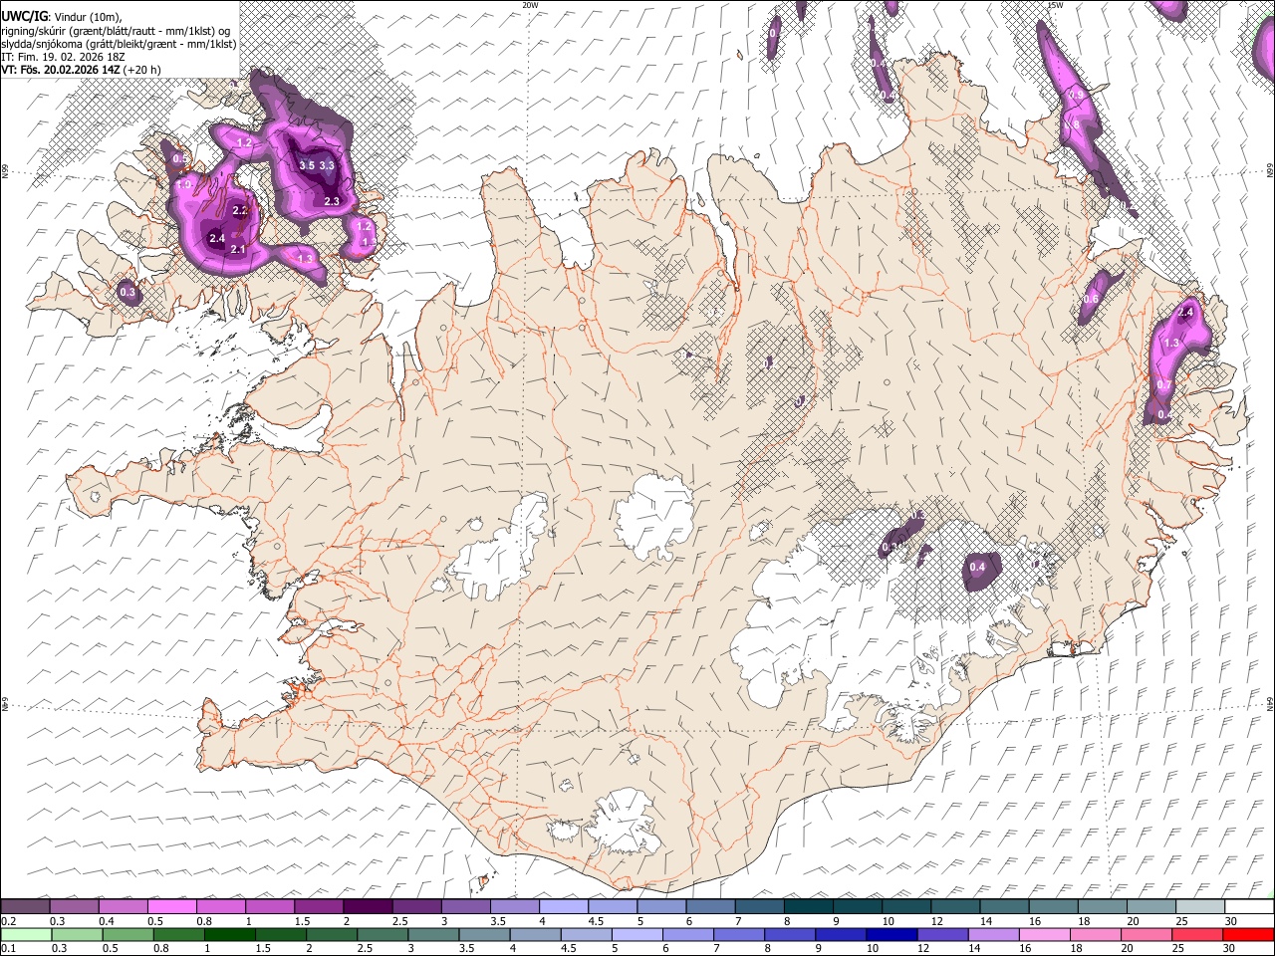The image size is (1275, 956).
Task: Click the 2.3 precipitation value on the map
Action: pyautogui.click(x=333, y=201)
